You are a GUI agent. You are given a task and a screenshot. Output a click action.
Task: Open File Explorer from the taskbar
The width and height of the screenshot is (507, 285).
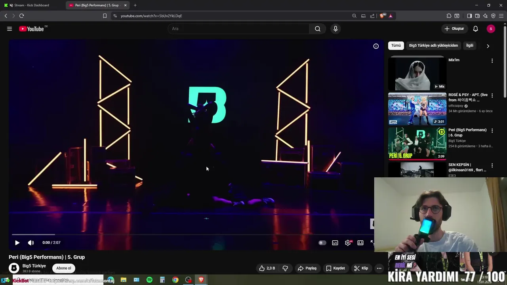click(124, 280)
